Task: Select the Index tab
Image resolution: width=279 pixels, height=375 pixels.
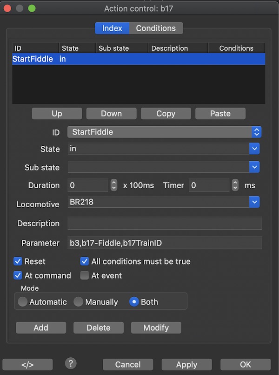Action: (x=112, y=28)
